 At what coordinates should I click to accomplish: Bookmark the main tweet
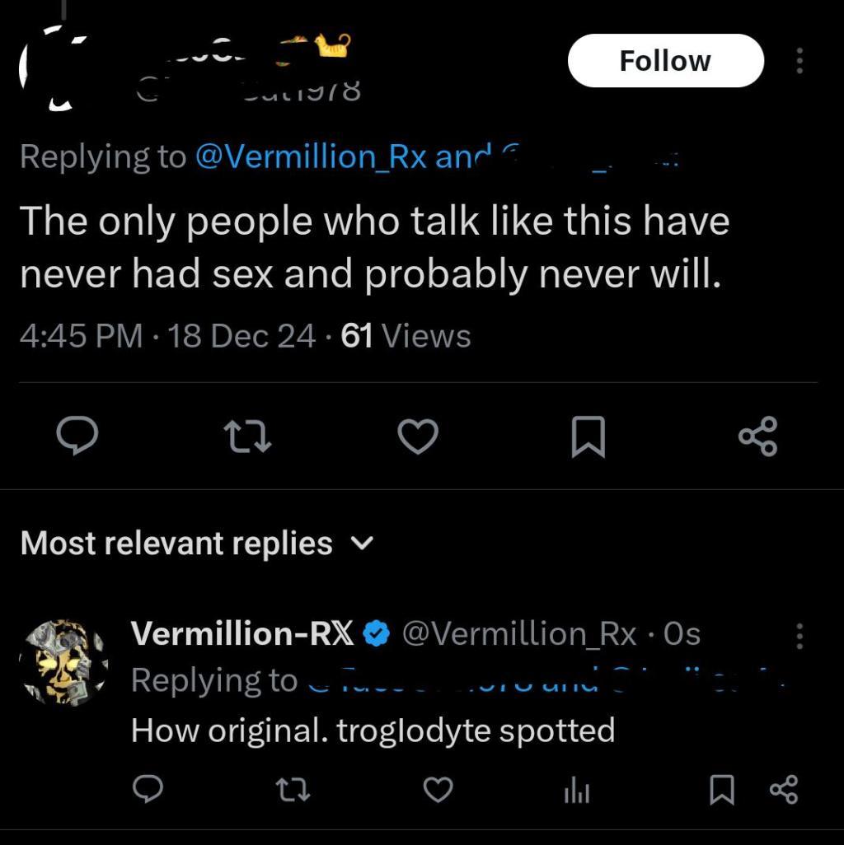[x=588, y=436]
